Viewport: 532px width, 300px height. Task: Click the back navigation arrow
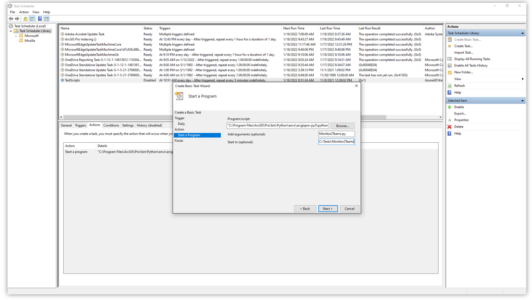[10, 18]
